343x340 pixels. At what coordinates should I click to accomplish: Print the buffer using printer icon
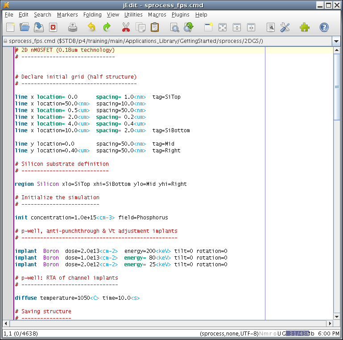(x=72, y=27)
